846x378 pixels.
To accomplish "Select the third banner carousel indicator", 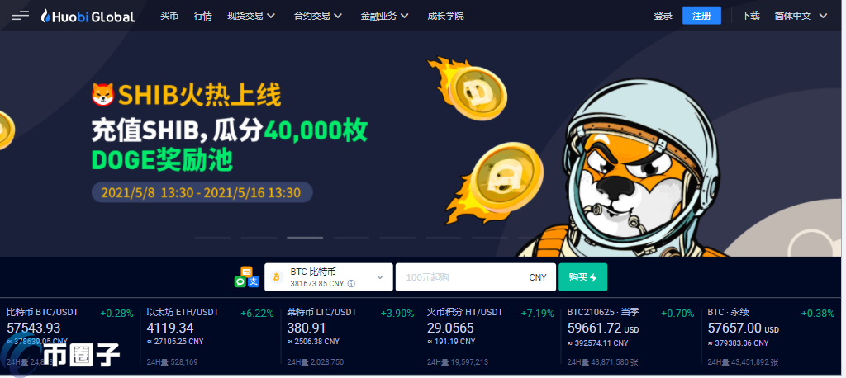I will click(x=305, y=237).
